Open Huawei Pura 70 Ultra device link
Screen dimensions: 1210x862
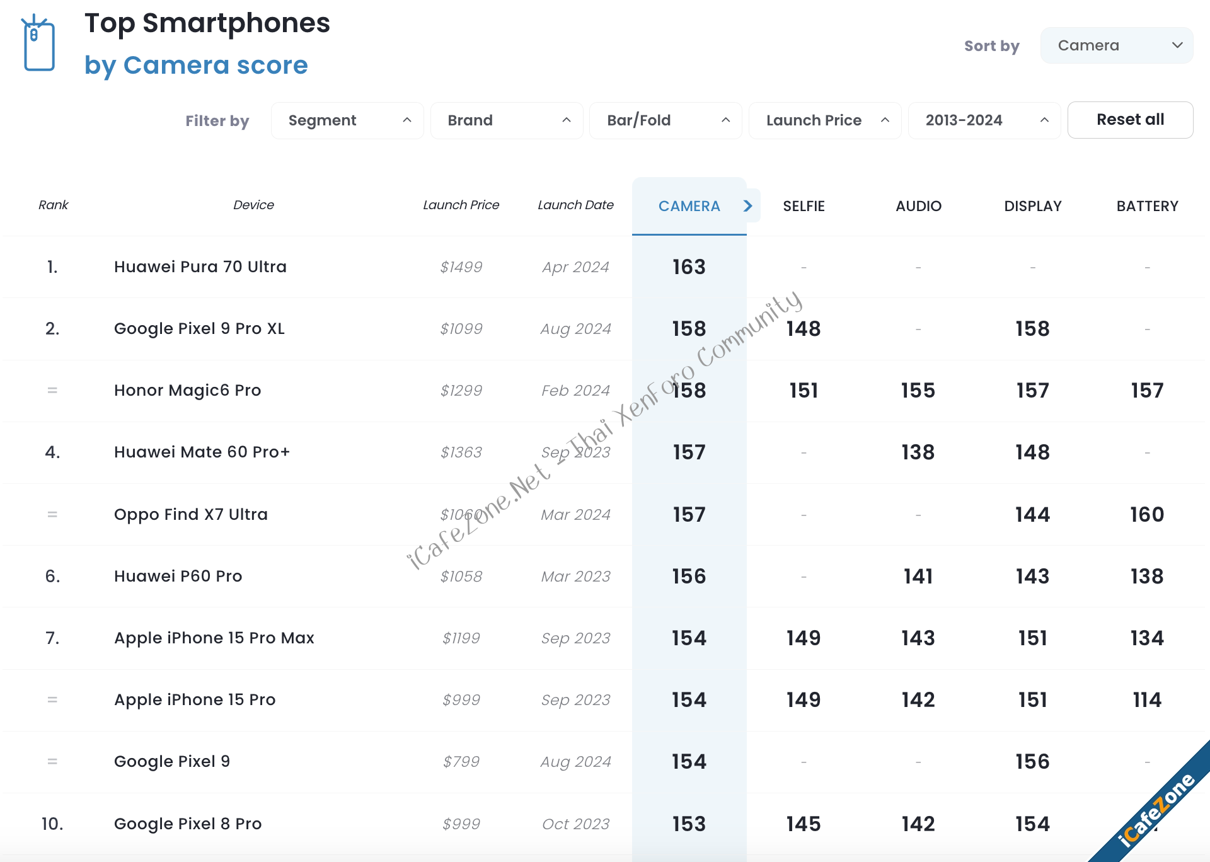200,267
